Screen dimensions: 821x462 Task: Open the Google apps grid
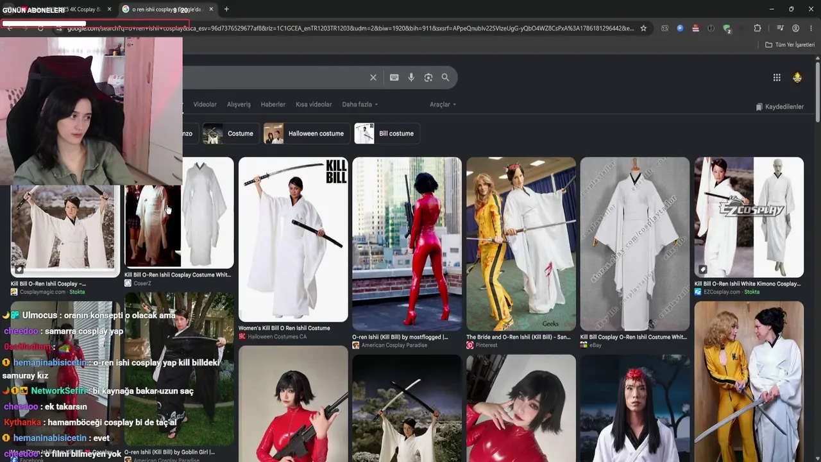[777, 78]
